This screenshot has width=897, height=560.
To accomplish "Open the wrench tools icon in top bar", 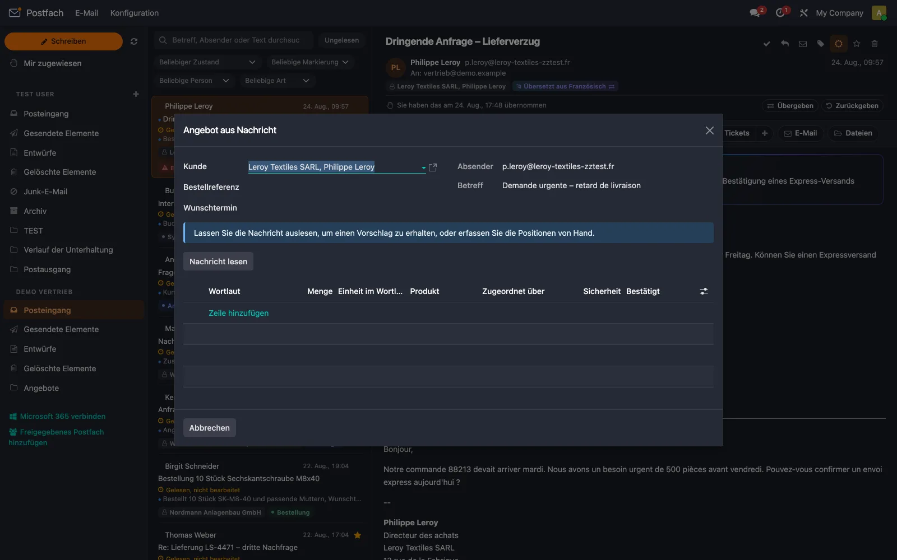I will point(803,13).
